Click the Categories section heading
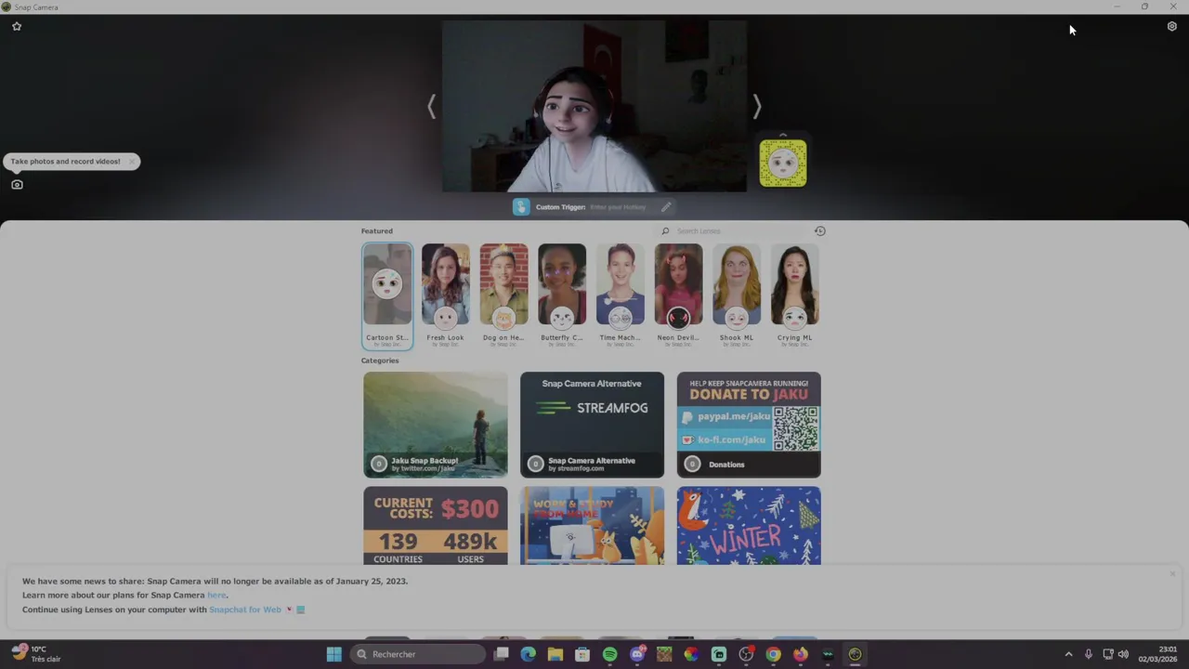Image resolution: width=1189 pixels, height=669 pixels. (380, 361)
